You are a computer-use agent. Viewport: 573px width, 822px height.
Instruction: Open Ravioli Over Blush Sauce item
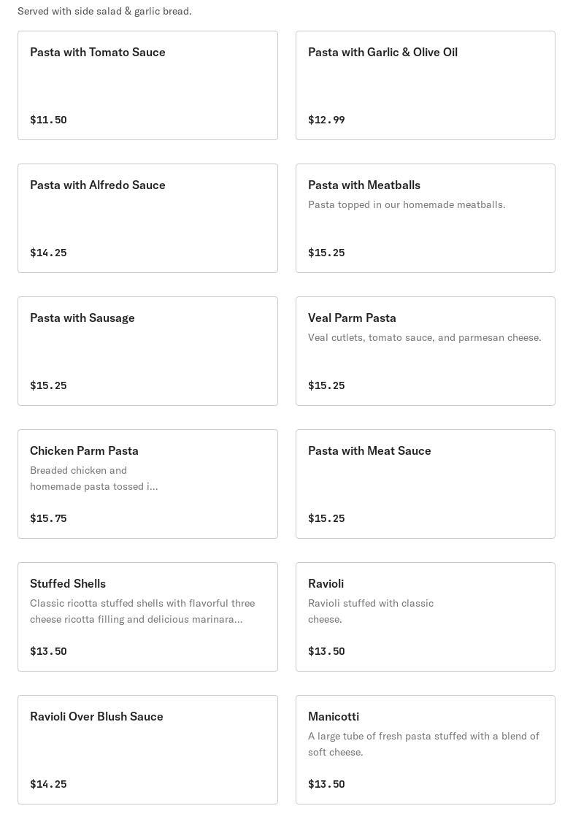click(147, 750)
